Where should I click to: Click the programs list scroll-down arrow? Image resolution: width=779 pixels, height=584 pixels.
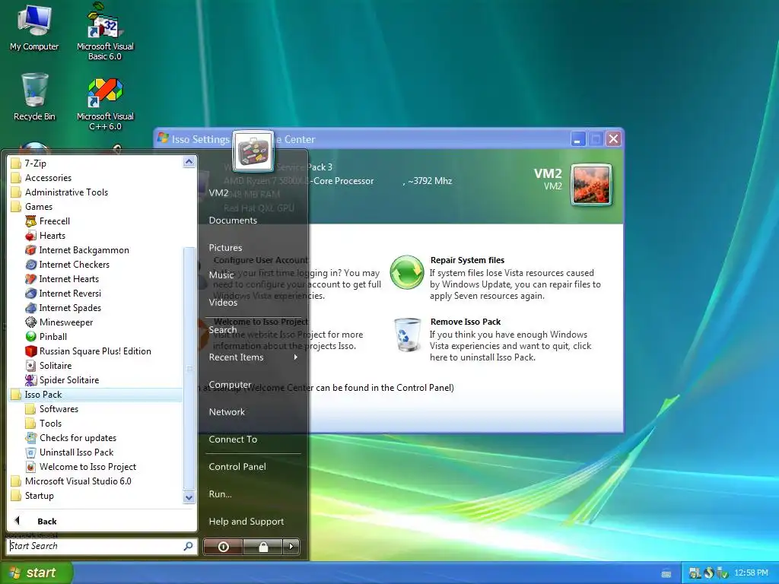189,497
